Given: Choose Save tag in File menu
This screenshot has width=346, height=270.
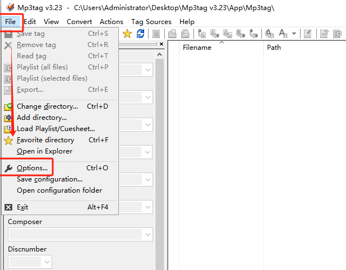Looking at the screenshot, I should tap(60, 34).
